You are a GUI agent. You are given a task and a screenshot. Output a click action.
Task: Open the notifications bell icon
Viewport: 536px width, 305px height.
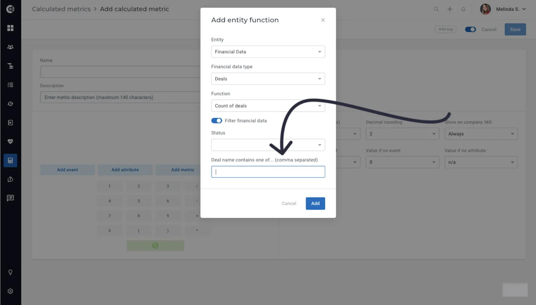click(463, 9)
